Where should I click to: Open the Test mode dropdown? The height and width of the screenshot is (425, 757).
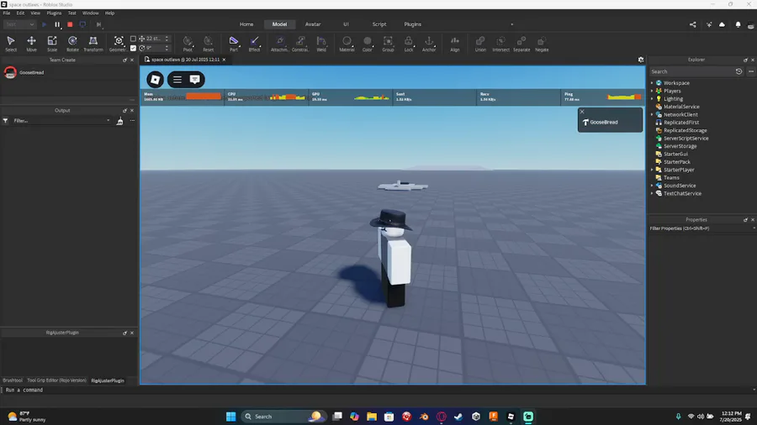coord(19,24)
